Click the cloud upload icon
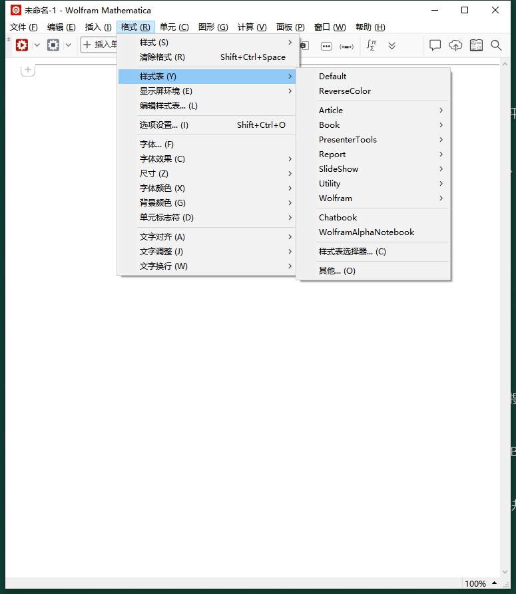This screenshot has height=594, width=516. [x=455, y=45]
